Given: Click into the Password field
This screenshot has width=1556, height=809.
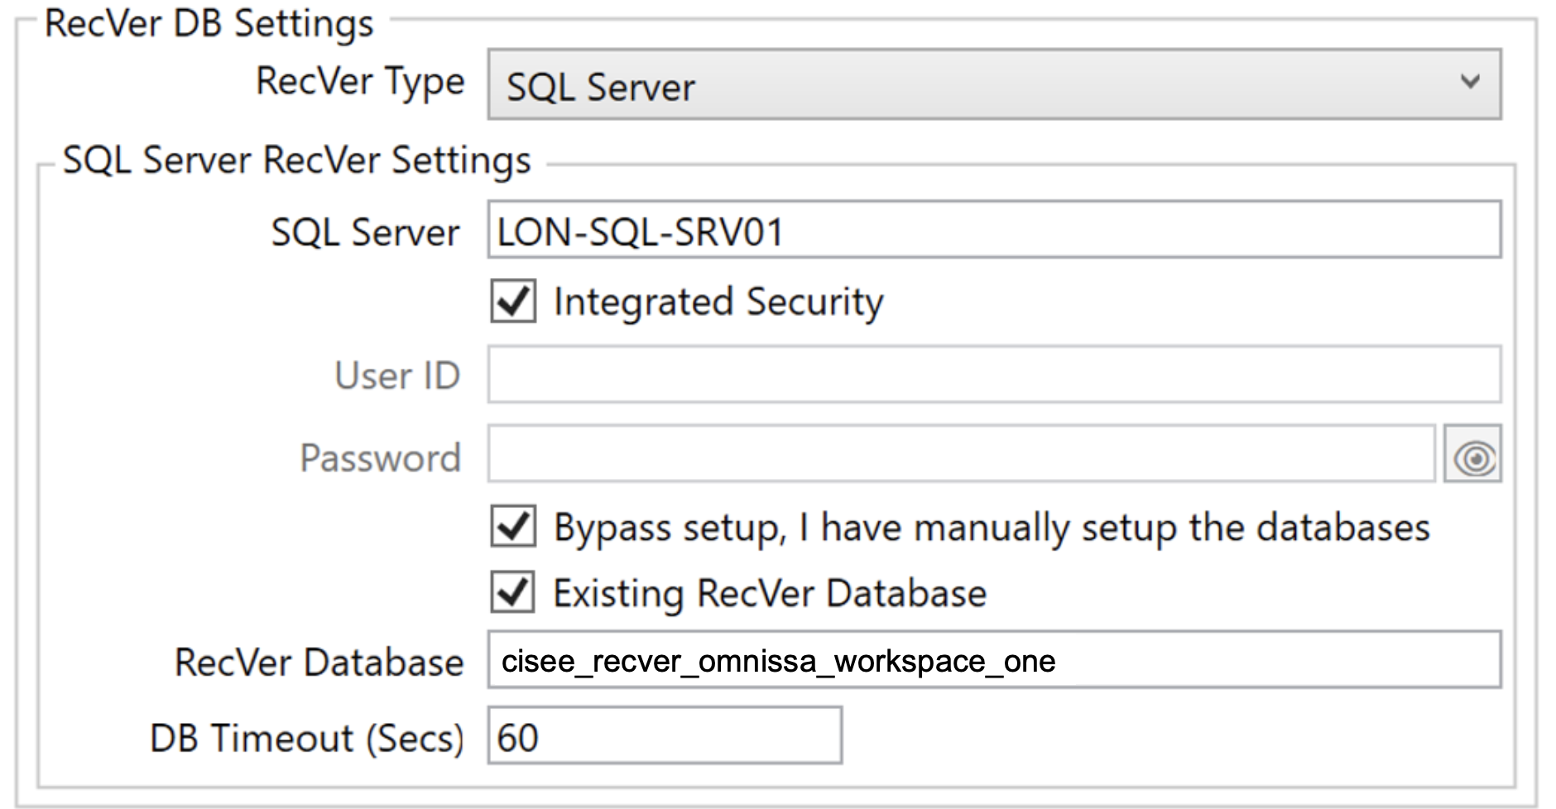Looking at the screenshot, I should point(961,454).
